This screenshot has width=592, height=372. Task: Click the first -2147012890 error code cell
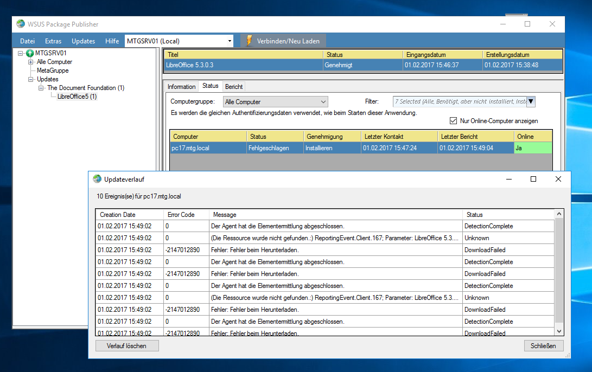pos(187,250)
